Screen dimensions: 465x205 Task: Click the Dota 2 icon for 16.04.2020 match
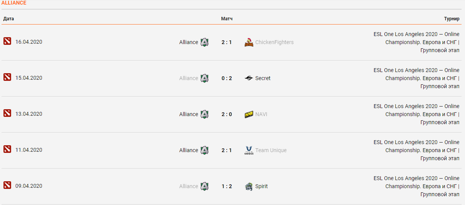coord(7,41)
